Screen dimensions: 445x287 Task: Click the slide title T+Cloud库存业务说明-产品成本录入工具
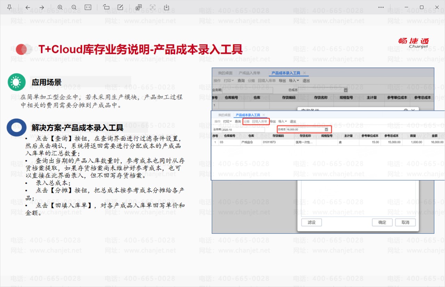140,49
